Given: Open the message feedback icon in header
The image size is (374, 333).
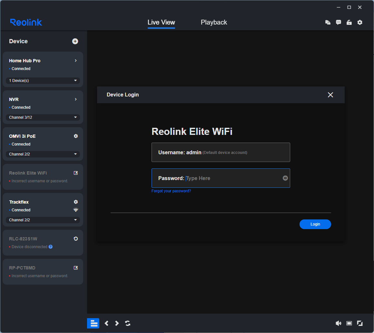Looking at the screenshot, I should [x=339, y=23].
